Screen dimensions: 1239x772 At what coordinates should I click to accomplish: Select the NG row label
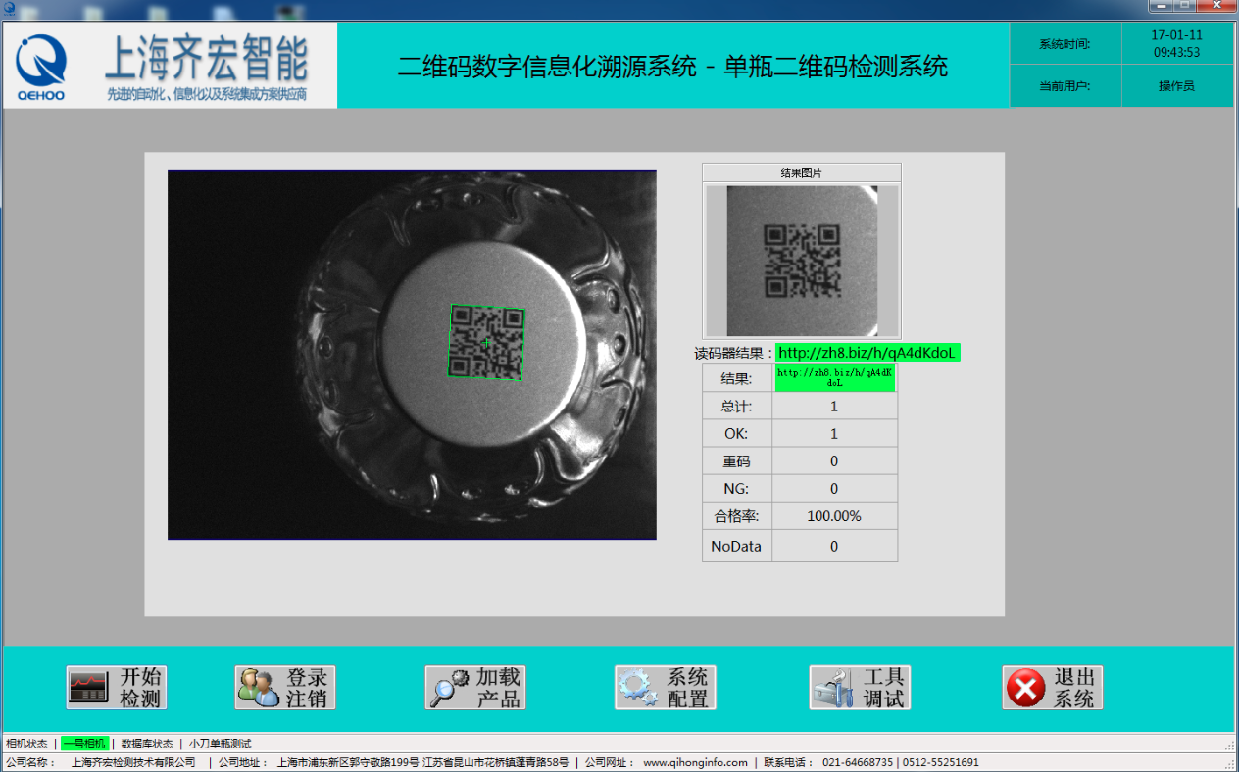pos(737,489)
